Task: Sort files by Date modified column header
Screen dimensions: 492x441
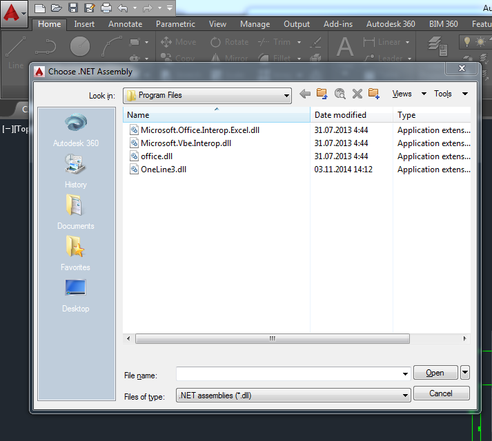Action: click(x=351, y=114)
